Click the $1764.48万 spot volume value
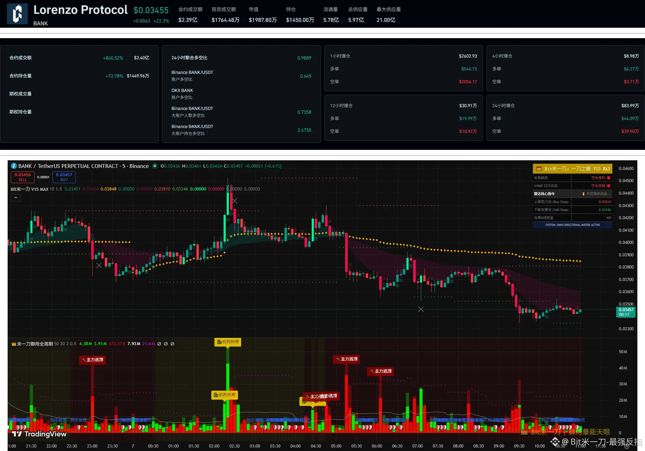Image resolution: width=645 pixels, height=451 pixels. pos(226,20)
